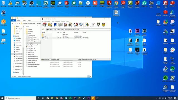The width and height of the screenshot is (178, 100).
Task: Open the Home ribbon tab in Explorer
Action: [x=19, y=20]
